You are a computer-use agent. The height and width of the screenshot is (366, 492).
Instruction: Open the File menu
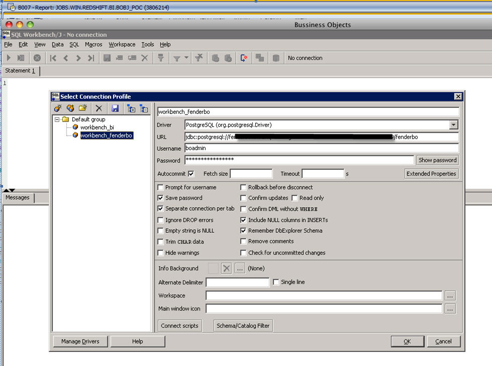pos(8,45)
